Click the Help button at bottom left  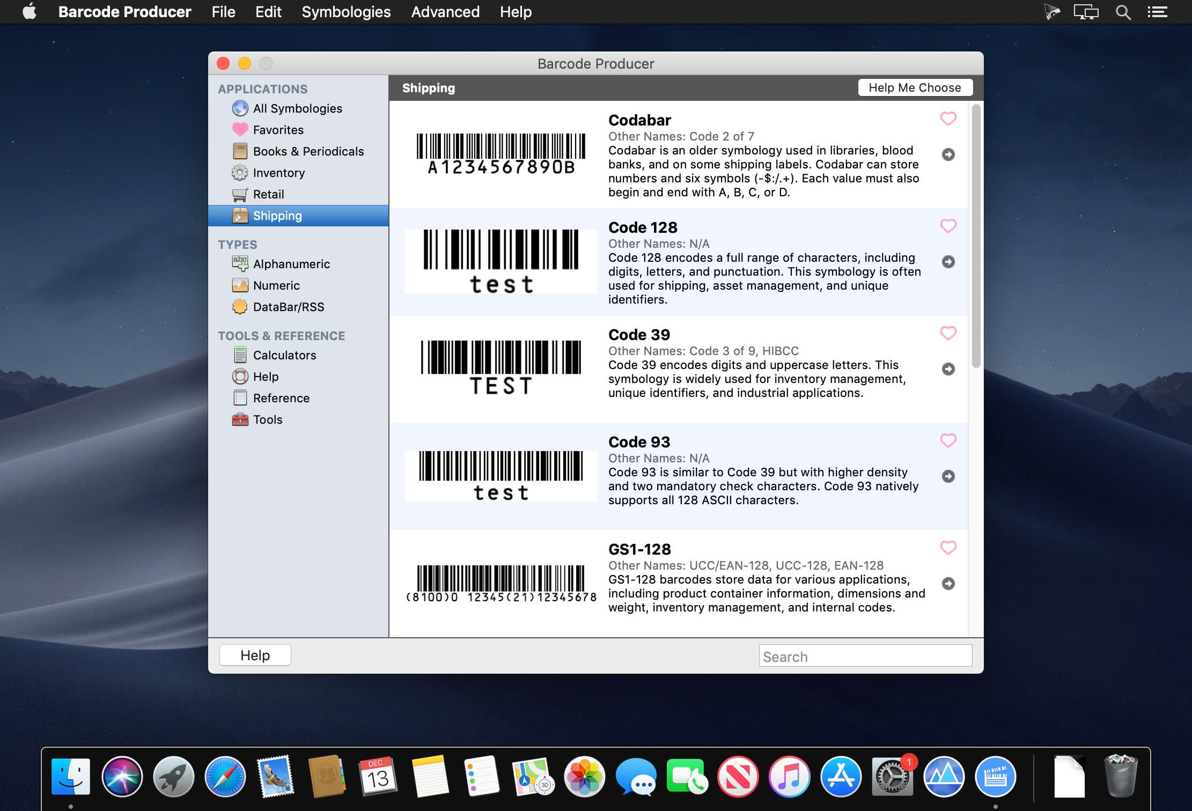pos(255,655)
